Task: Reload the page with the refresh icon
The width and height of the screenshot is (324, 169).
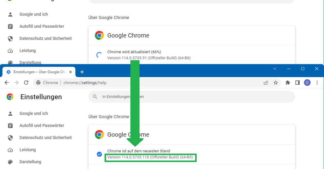Action: click(26, 83)
